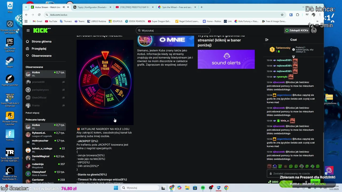Image resolution: width=342 pixels, height=192 pixels.
Task: Click the sound alerts banner
Action: click(226, 59)
